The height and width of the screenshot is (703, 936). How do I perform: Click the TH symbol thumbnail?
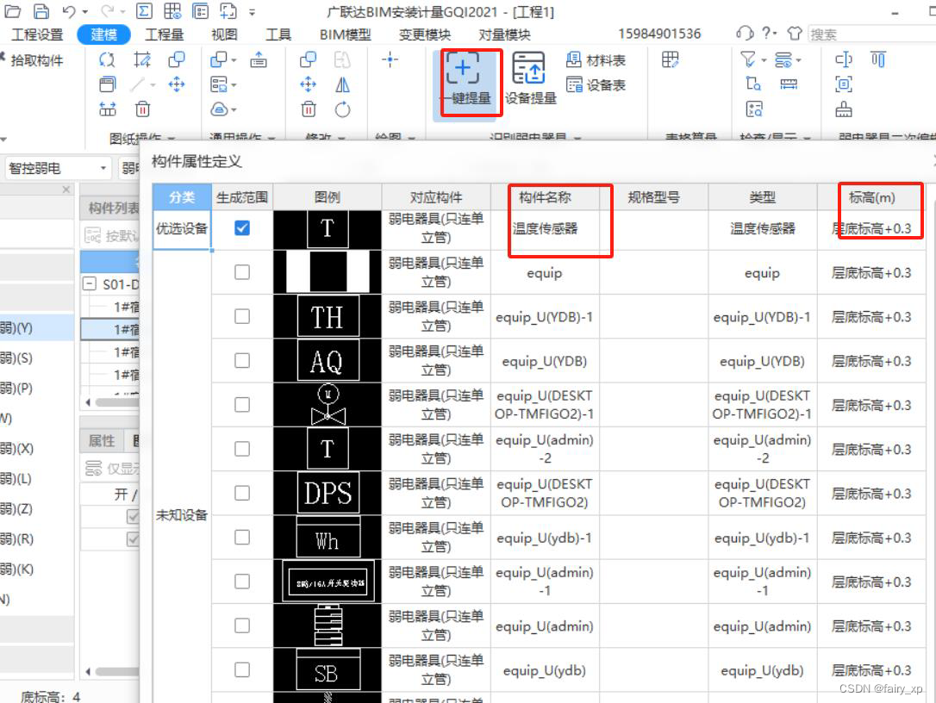point(328,316)
